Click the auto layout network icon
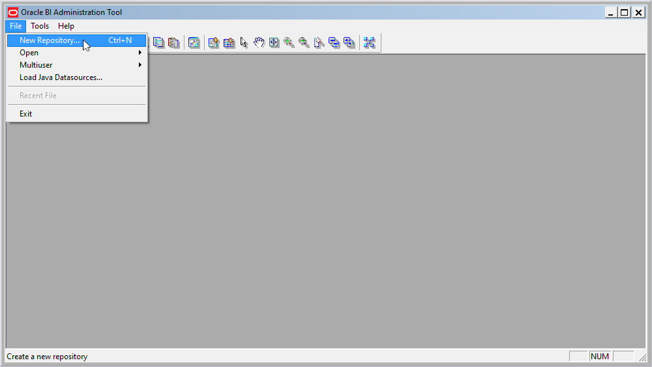Viewport: 652px width, 367px height. point(369,42)
